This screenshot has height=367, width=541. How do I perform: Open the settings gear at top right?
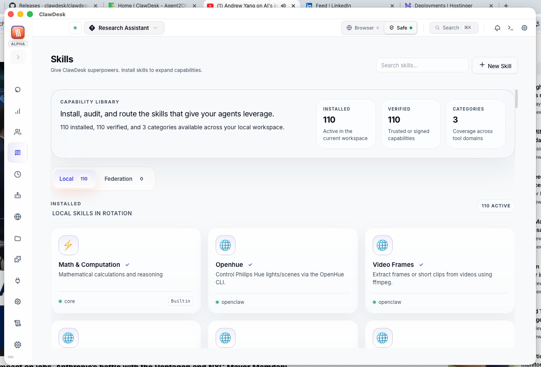tap(524, 27)
